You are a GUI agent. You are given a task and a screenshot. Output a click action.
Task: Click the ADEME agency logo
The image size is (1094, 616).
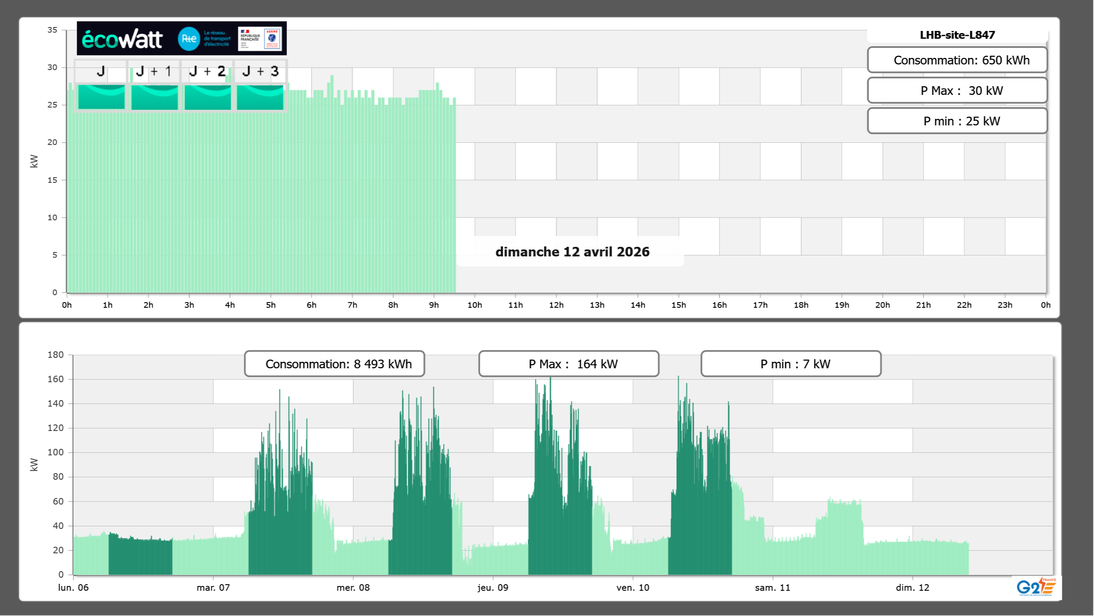pyautogui.click(x=272, y=38)
